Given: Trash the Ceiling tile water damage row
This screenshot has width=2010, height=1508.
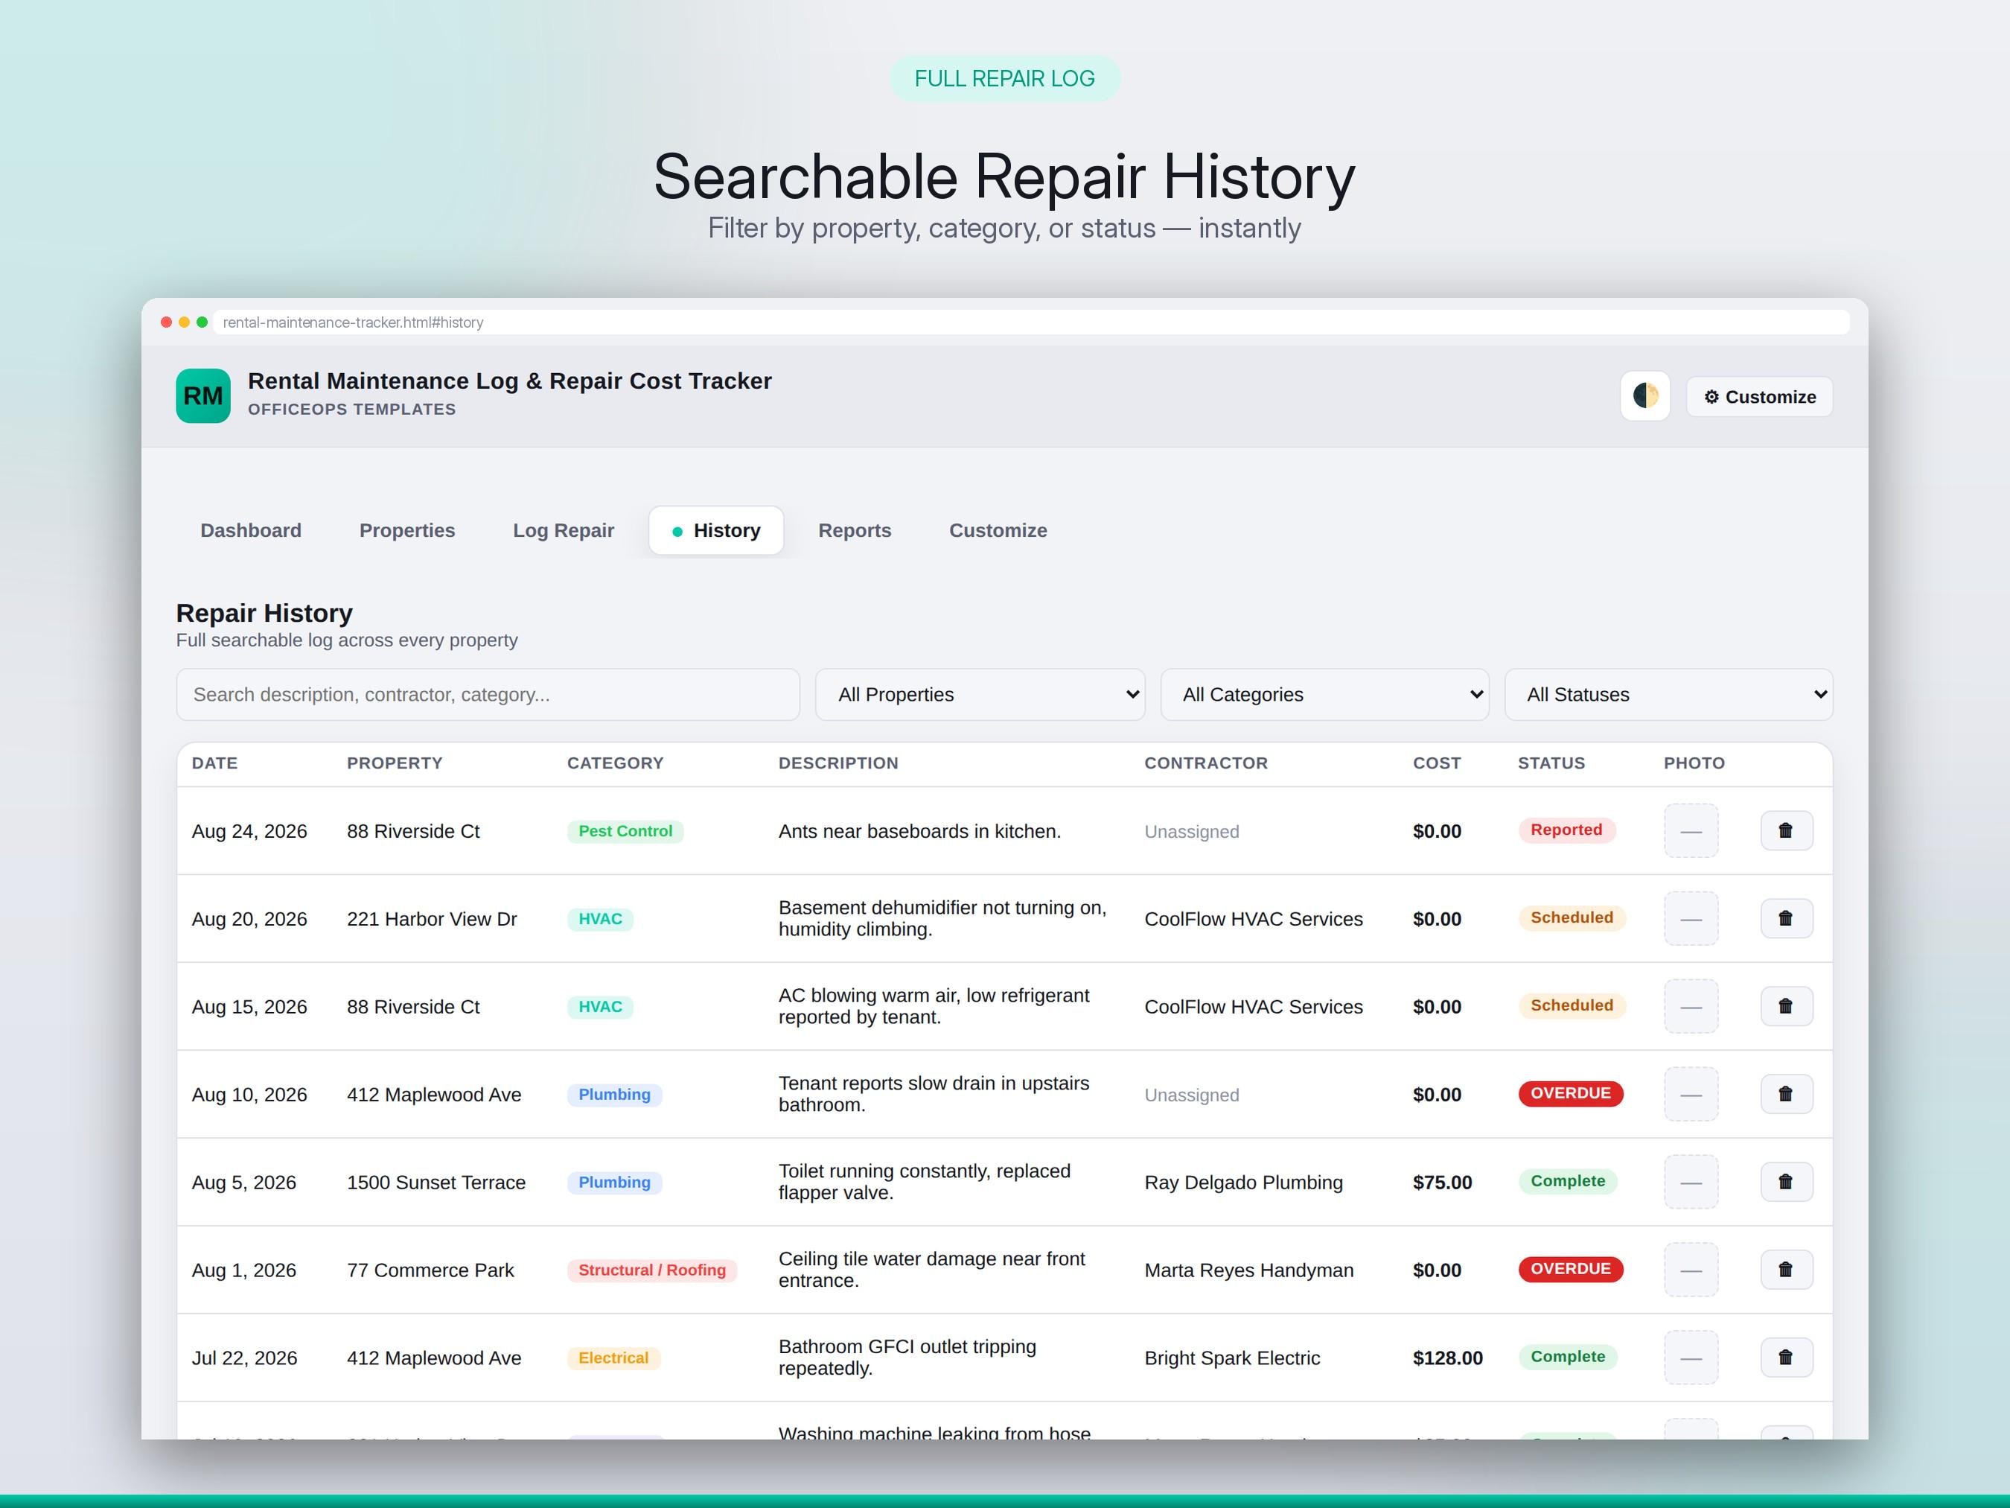Looking at the screenshot, I should tap(1787, 1270).
